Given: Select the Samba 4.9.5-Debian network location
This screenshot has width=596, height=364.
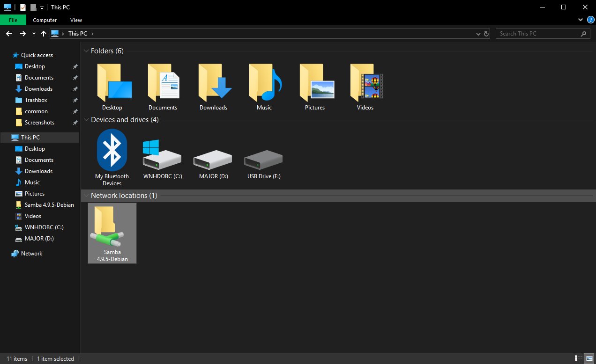Looking at the screenshot, I should 112,233.
